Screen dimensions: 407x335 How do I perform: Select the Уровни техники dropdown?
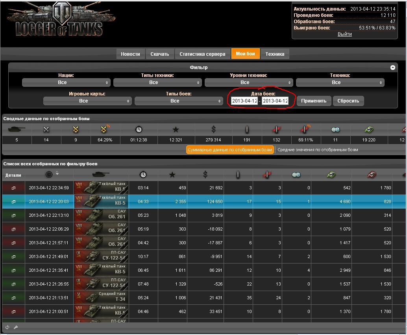pyautogui.click(x=248, y=82)
